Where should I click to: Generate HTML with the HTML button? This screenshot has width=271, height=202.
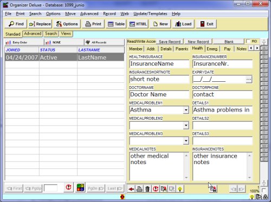tap(138, 24)
